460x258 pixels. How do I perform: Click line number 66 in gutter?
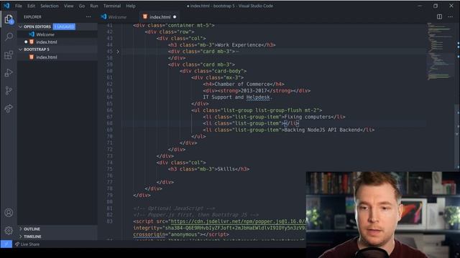click(109, 110)
